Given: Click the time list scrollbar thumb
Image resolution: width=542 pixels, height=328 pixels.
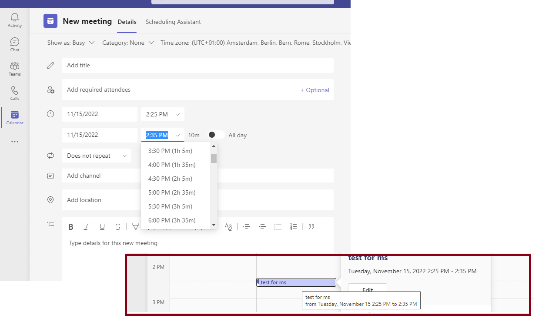Looking at the screenshot, I should pos(214,158).
